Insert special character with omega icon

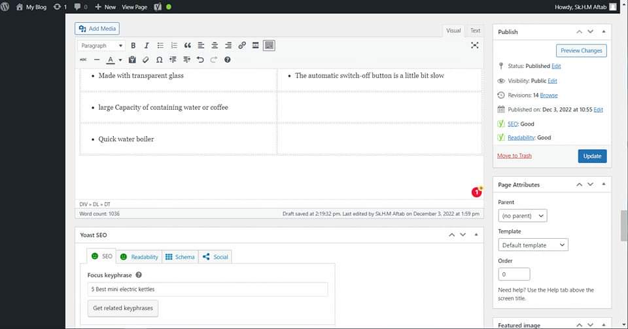160,60
